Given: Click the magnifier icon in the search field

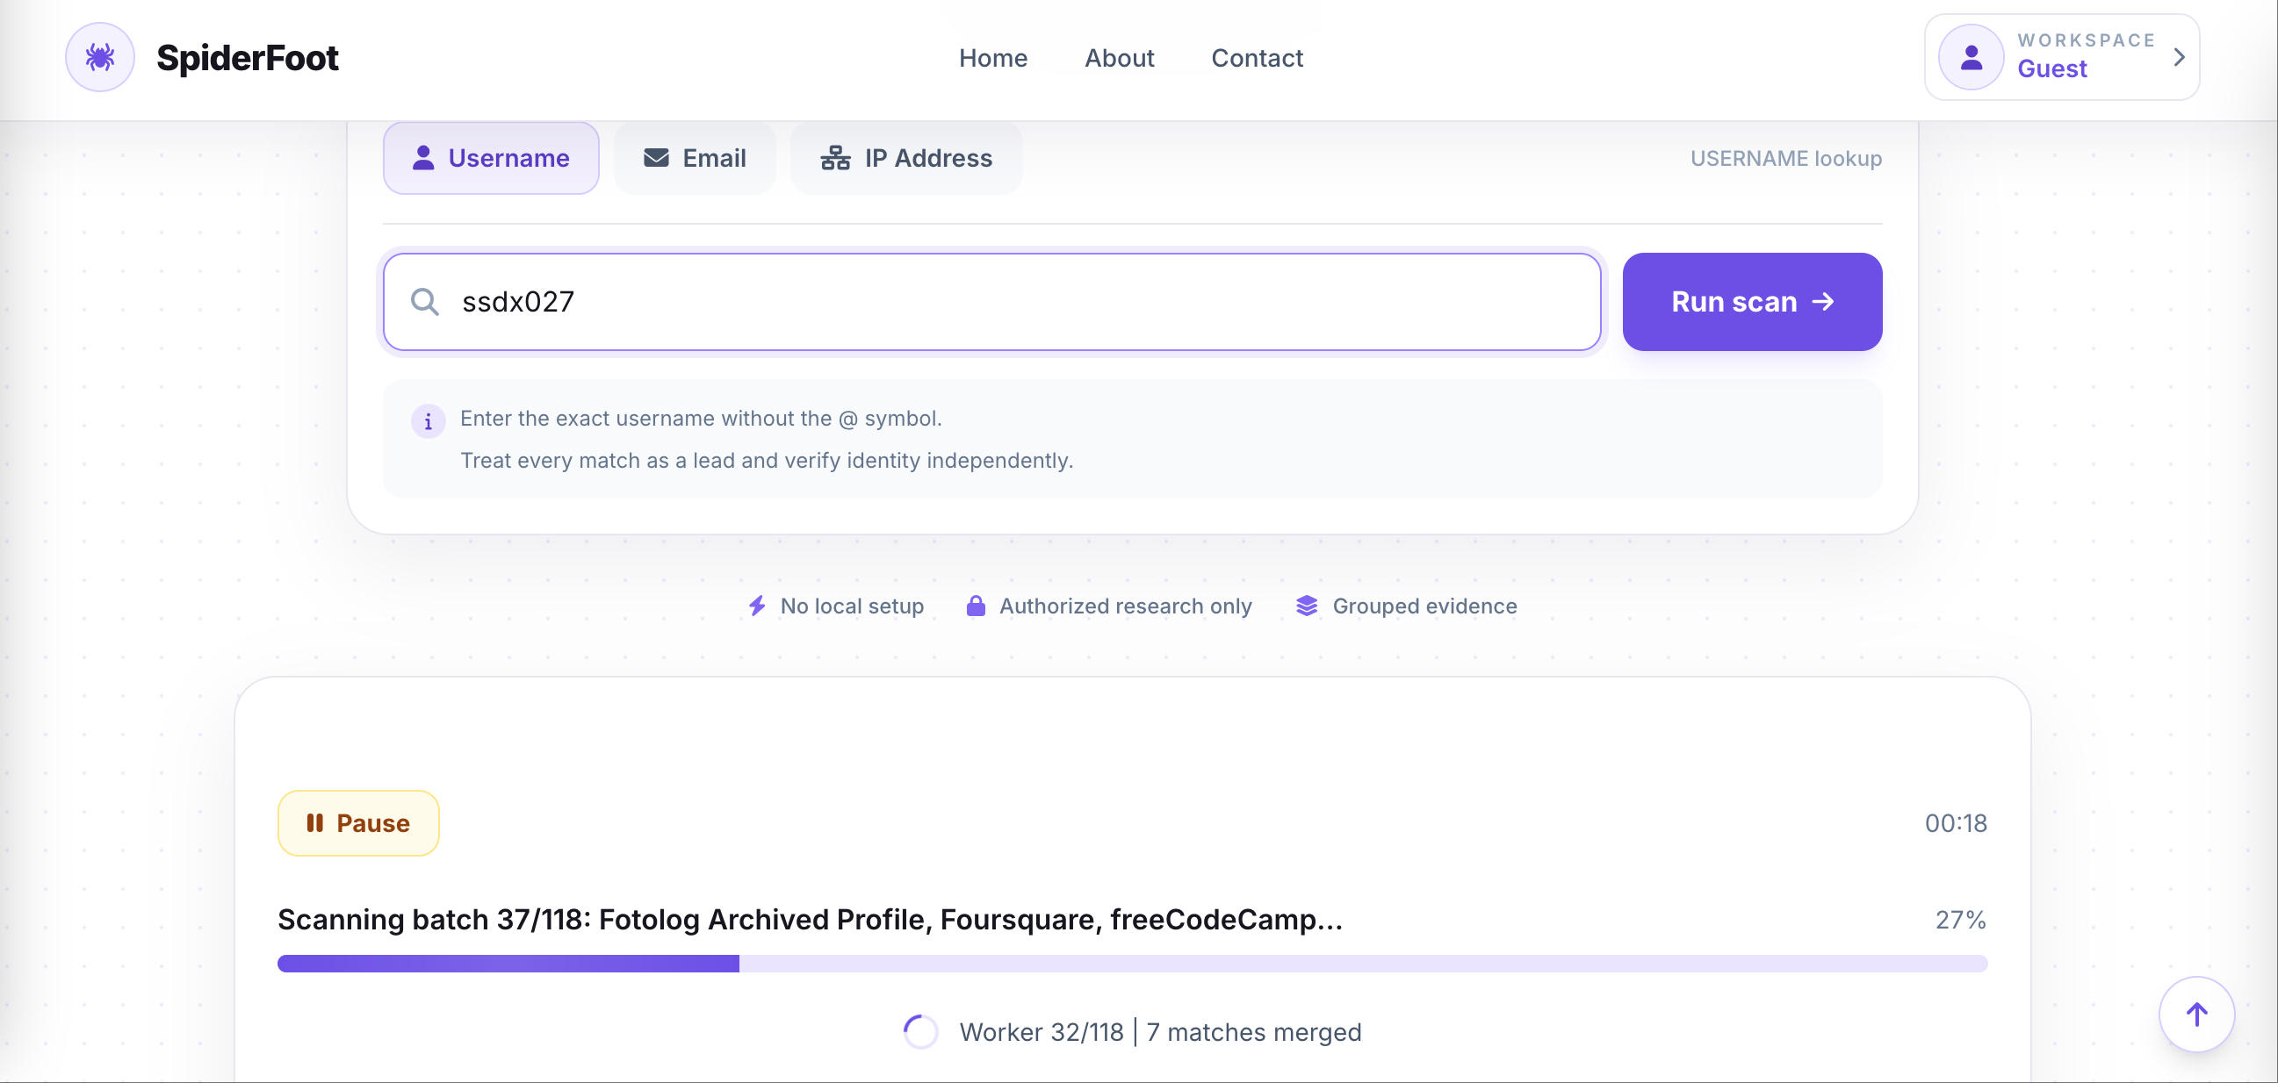Looking at the screenshot, I should (424, 302).
